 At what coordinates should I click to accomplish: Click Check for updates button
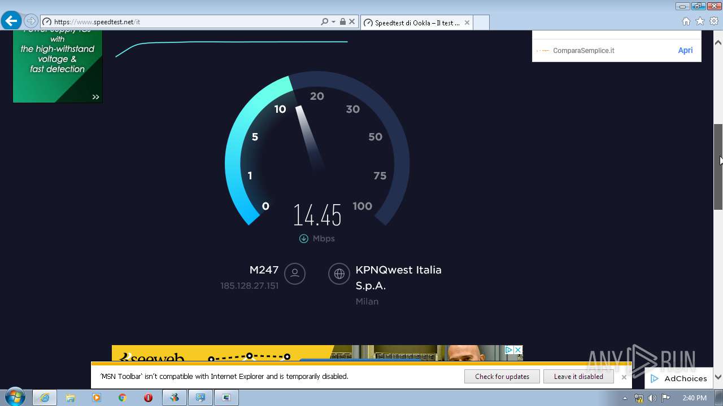pyautogui.click(x=502, y=377)
